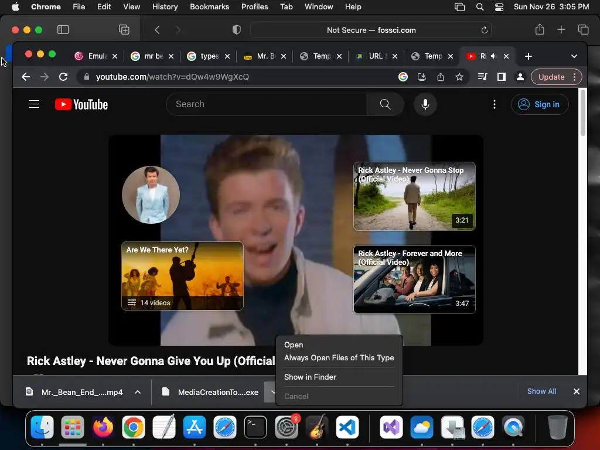This screenshot has width=600, height=450.
Task: Expand Chrome tab search chevron
Action: click(x=574, y=56)
